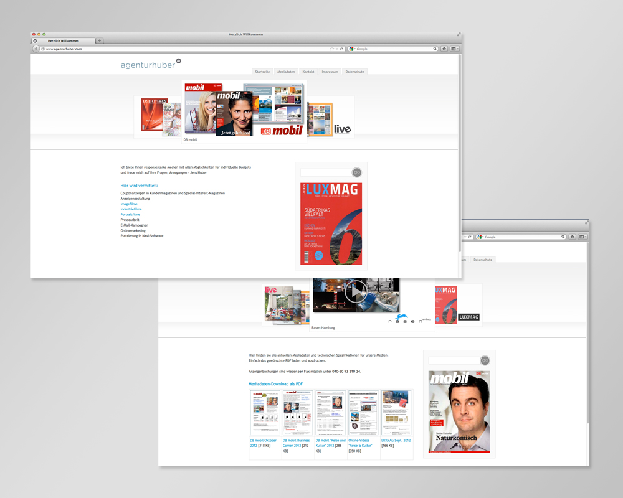Screen dimensions: 623x498
Task: Click the DB mobil Oktober 2012 PDF thumbnail
Action: (265, 413)
